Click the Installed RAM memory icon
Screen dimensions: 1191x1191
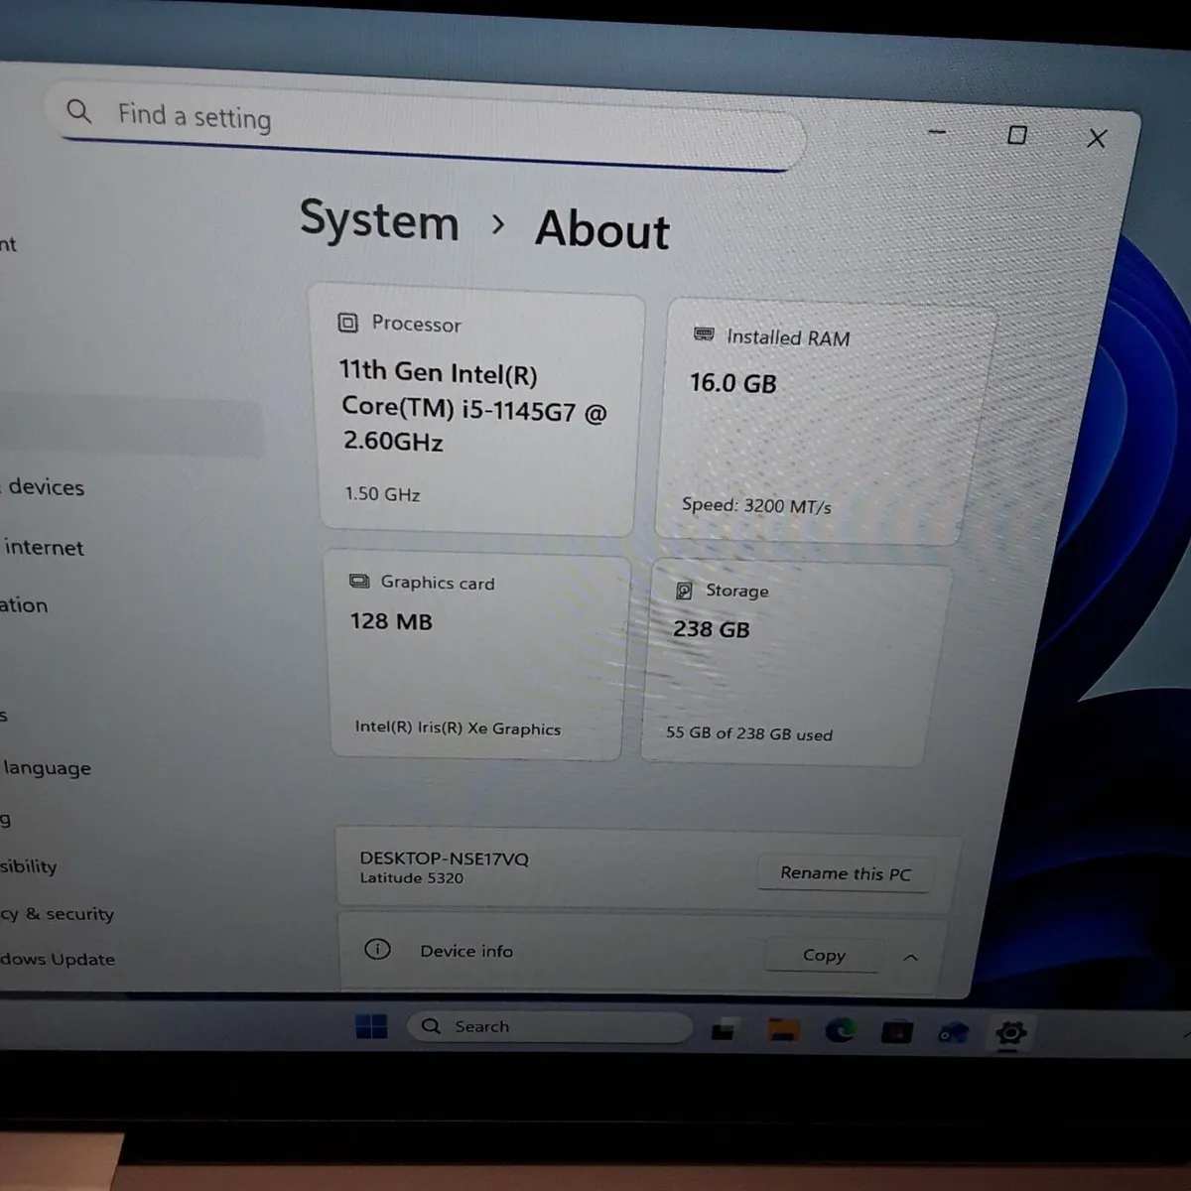click(x=704, y=334)
